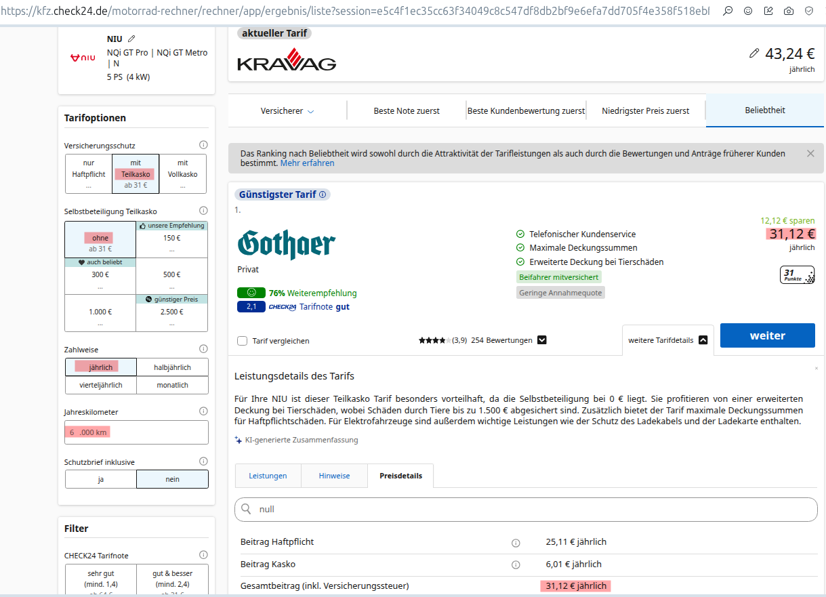
Task: Click the search field in Preisdetails
Action: click(526, 509)
